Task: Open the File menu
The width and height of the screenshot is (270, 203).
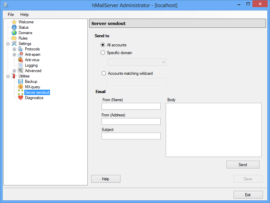Action: [x=11, y=15]
